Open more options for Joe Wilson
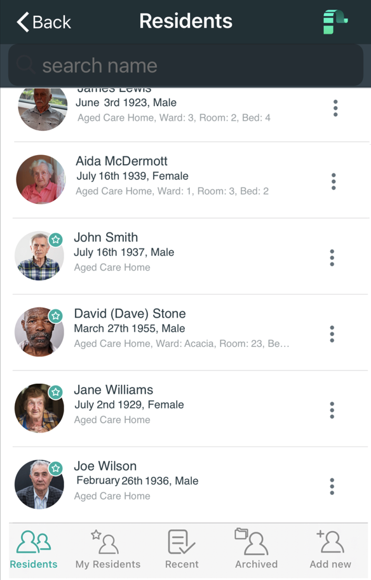Viewport: 371px width, 580px height. click(x=332, y=487)
